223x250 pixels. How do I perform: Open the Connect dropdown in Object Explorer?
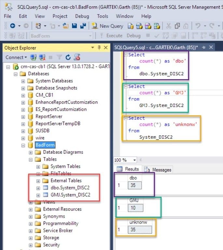coord(16,57)
